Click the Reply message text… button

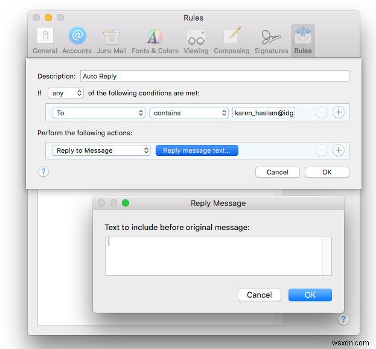[x=197, y=150]
